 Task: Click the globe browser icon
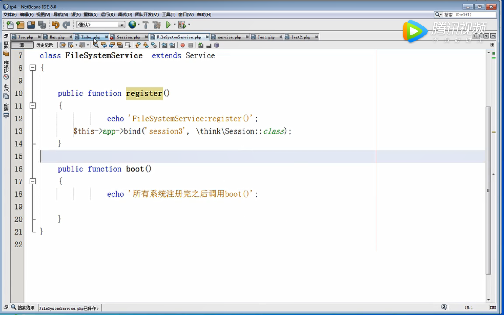click(132, 25)
